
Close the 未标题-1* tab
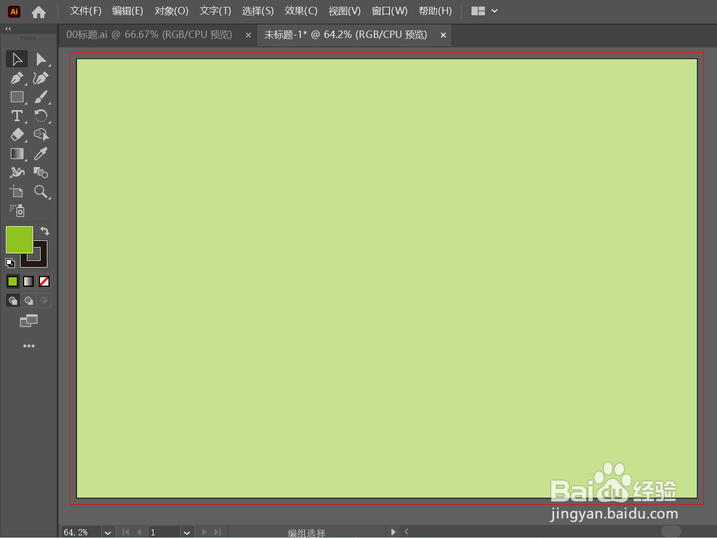tap(443, 35)
